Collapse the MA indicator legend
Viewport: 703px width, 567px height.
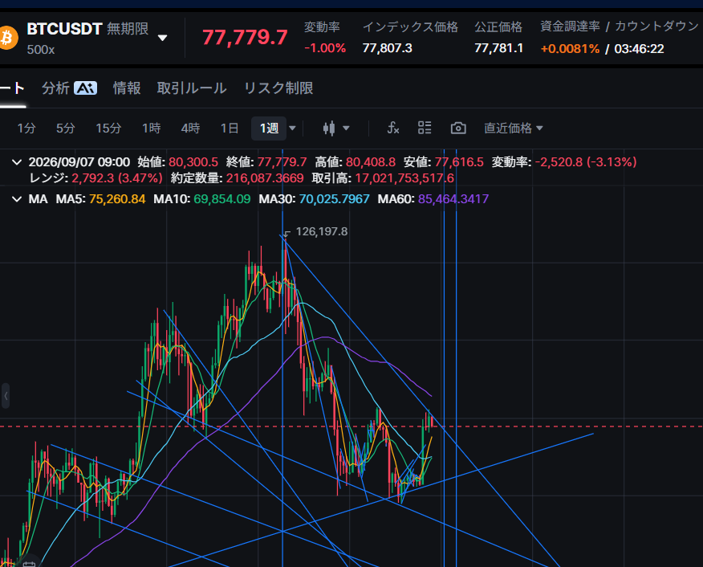tap(17, 198)
